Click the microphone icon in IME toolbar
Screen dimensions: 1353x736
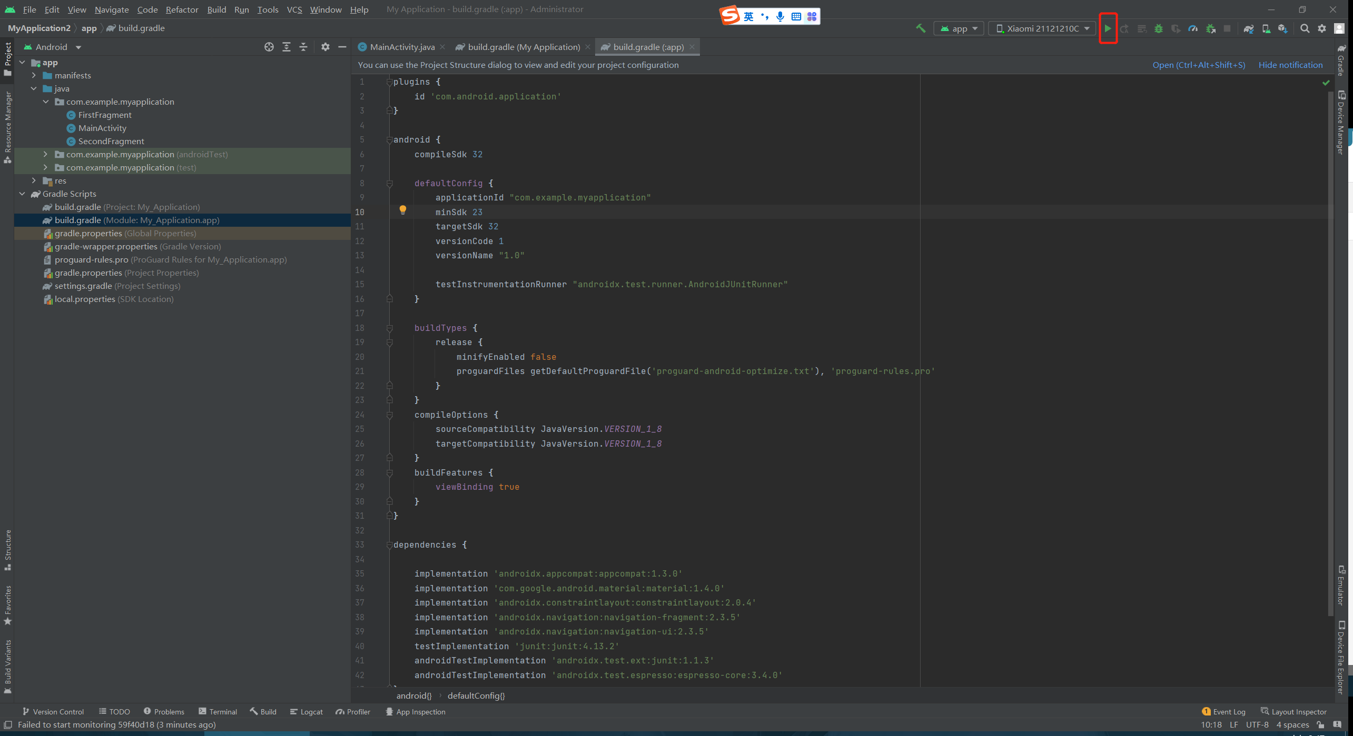(781, 17)
